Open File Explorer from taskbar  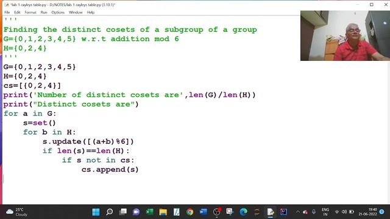[x=163, y=212]
